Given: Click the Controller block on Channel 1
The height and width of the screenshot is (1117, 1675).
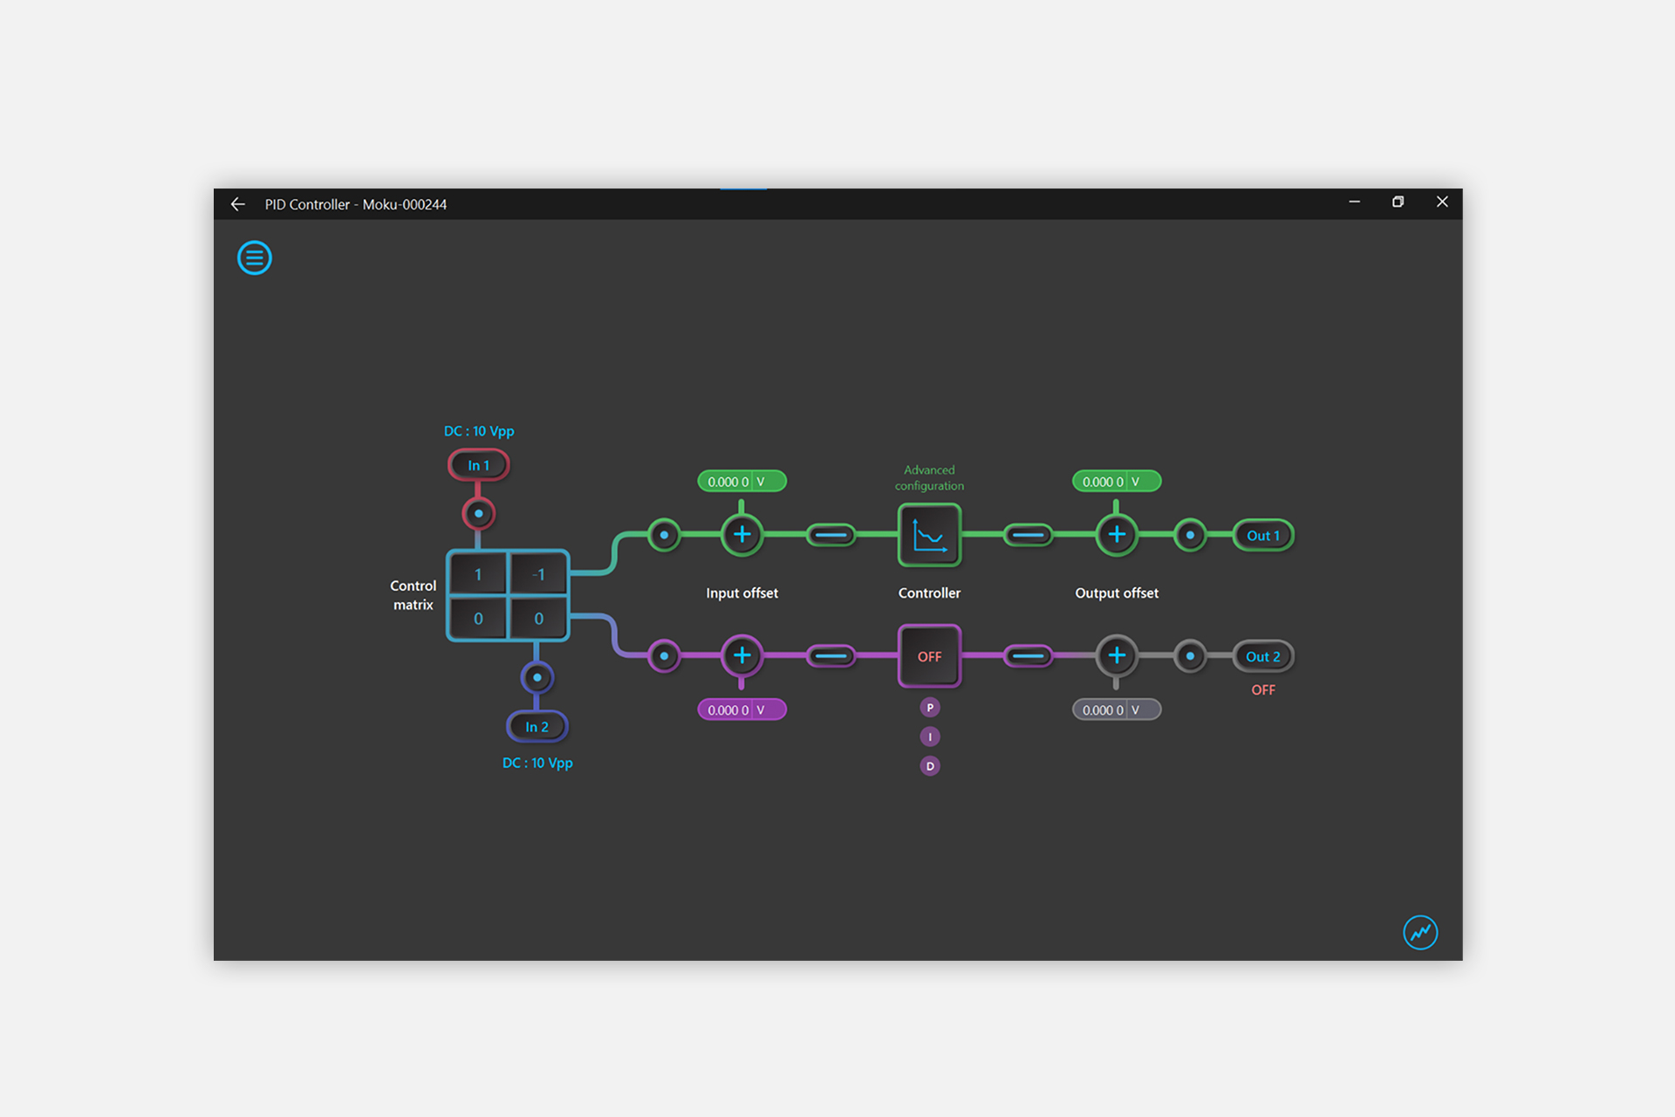Looking at the screenshot, I should point(929,537).
